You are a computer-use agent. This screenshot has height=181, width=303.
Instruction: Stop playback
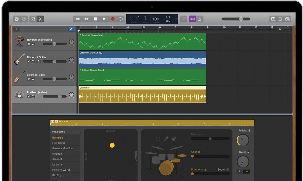(x=95, y=19)
